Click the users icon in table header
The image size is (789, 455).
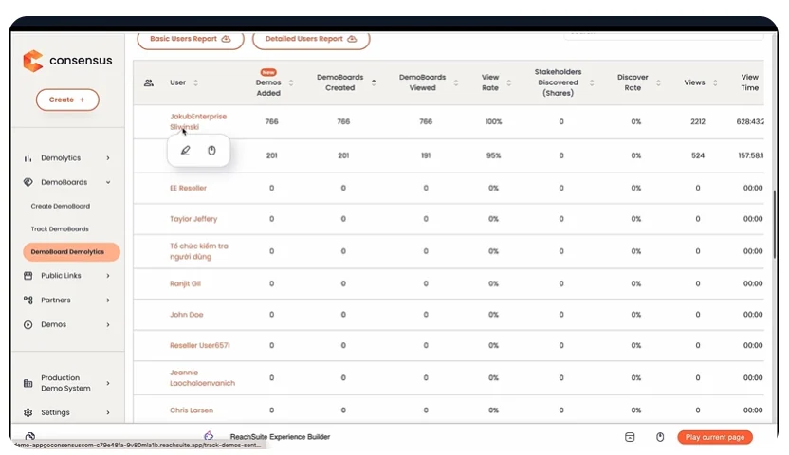[149, 82]
